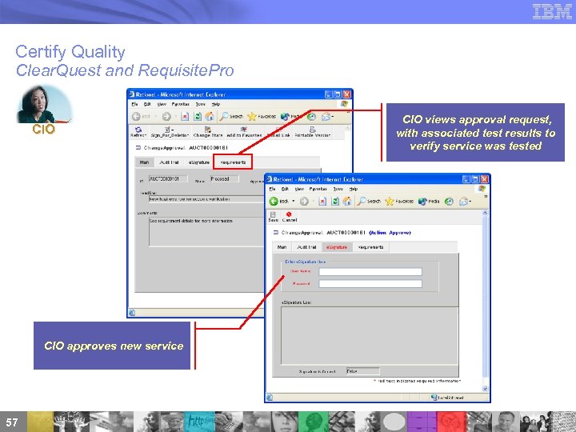
Task: Click scroll up arrow in front window
Action: (x=485, y=213)
